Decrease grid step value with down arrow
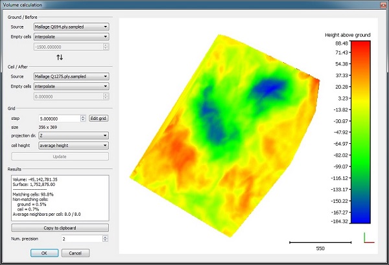 [83, 121]
